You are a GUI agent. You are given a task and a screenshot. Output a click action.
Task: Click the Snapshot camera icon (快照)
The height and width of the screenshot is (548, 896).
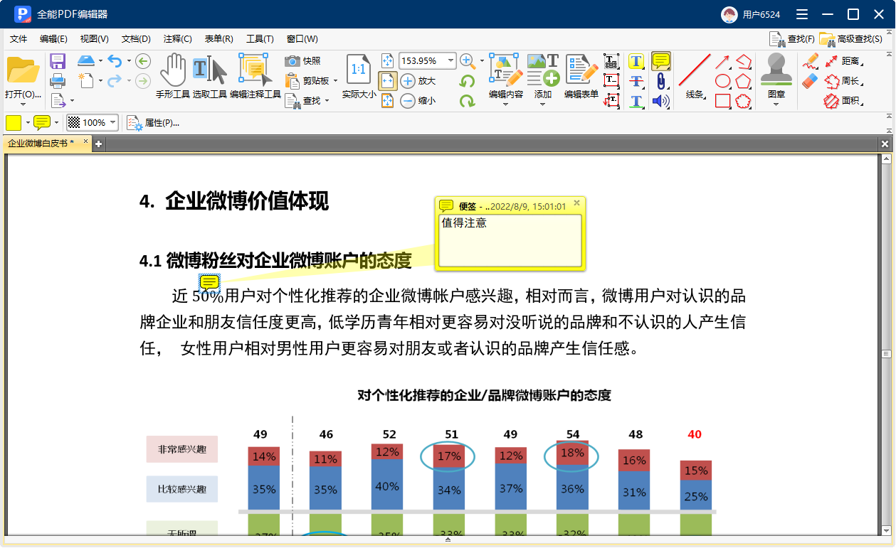[x=292, y=61]
